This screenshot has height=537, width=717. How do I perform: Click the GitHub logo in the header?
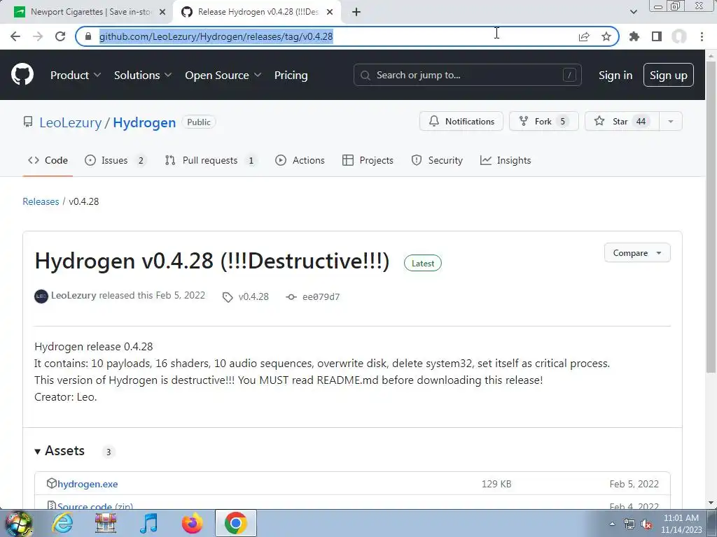(x=22, y=74)
